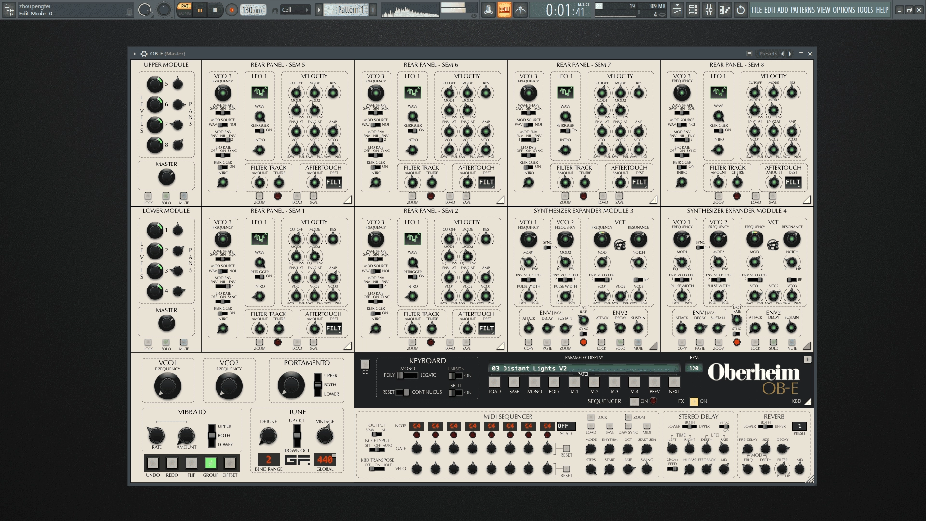
Task: Toggle the sequencer LOCK checkbox
Action: [591, 417]
